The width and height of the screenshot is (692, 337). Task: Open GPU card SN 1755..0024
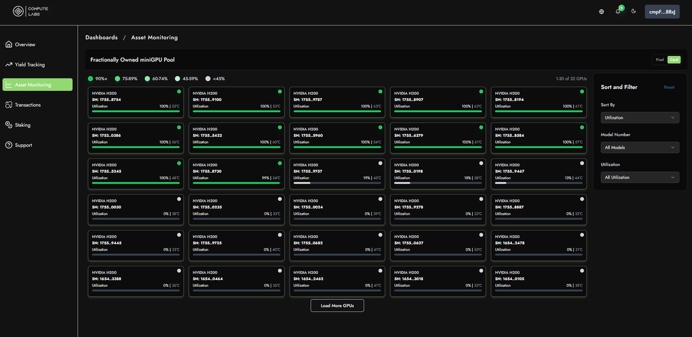pyautogui.click(x=337, y=209)
